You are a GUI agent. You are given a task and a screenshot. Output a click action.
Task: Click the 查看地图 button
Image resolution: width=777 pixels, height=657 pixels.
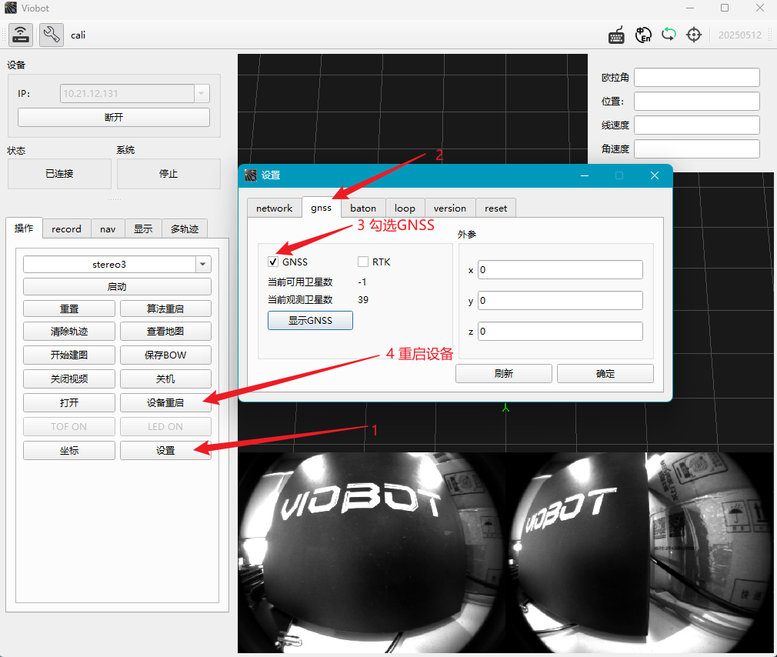pyautogui.click(x=165, y=331)
